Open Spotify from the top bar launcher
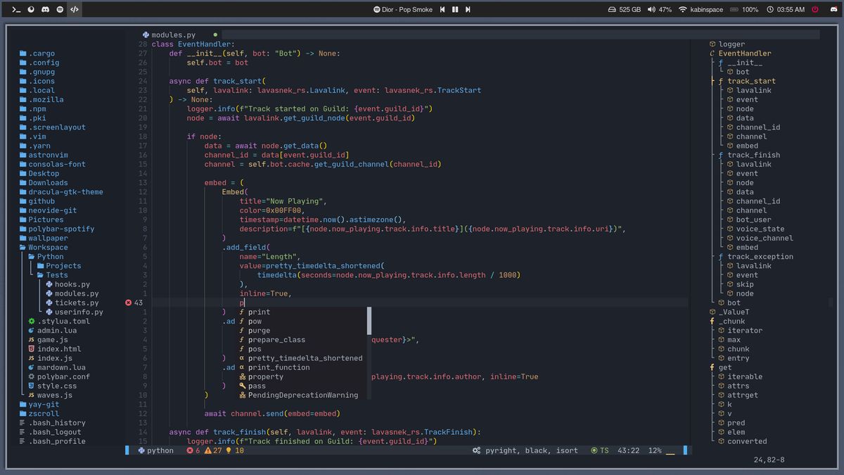 tap(60, 10)
